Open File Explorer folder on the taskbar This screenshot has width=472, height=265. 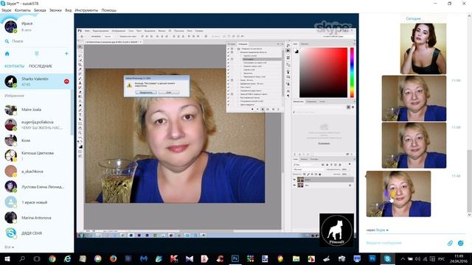click(x=296, y=258)
